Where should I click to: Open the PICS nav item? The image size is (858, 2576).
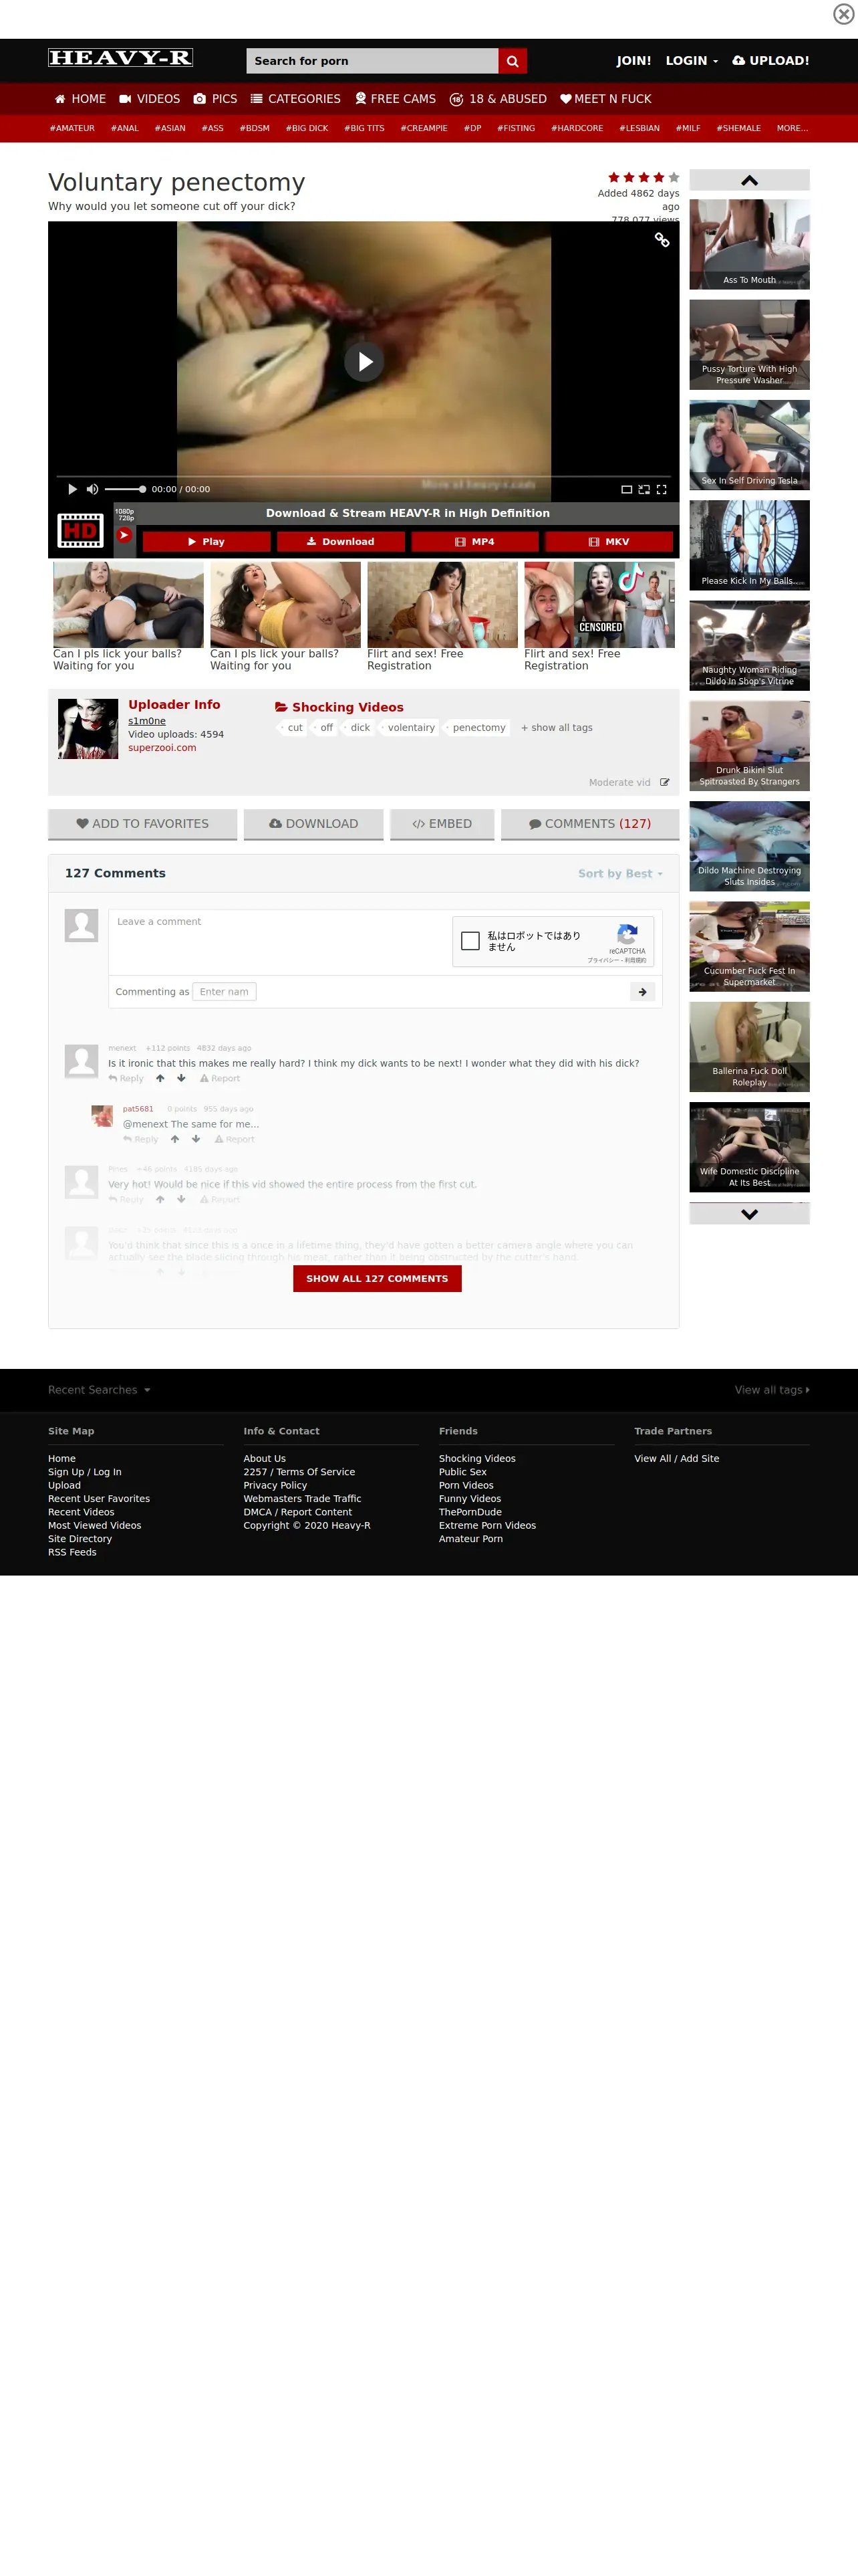point(214,99)
